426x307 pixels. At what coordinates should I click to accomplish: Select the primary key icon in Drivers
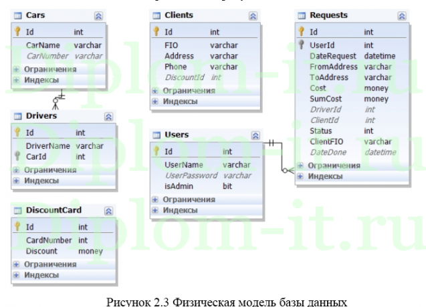click(17, 132)
